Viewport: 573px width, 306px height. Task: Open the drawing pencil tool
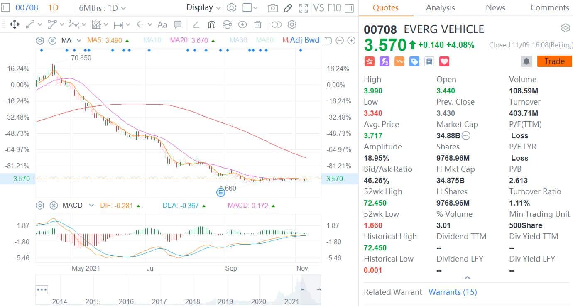(288, 8)
